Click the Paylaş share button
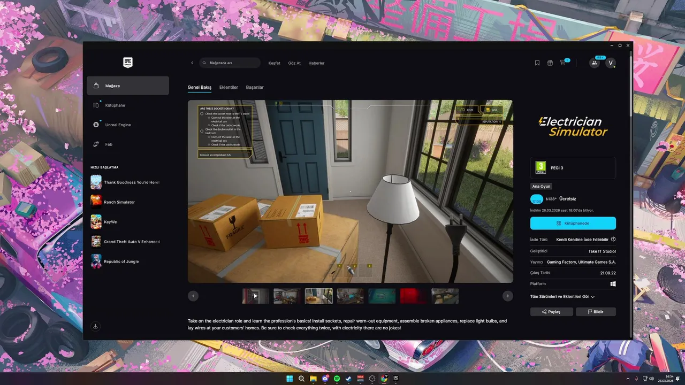685x385 pixels. click(x=551, y=312)
